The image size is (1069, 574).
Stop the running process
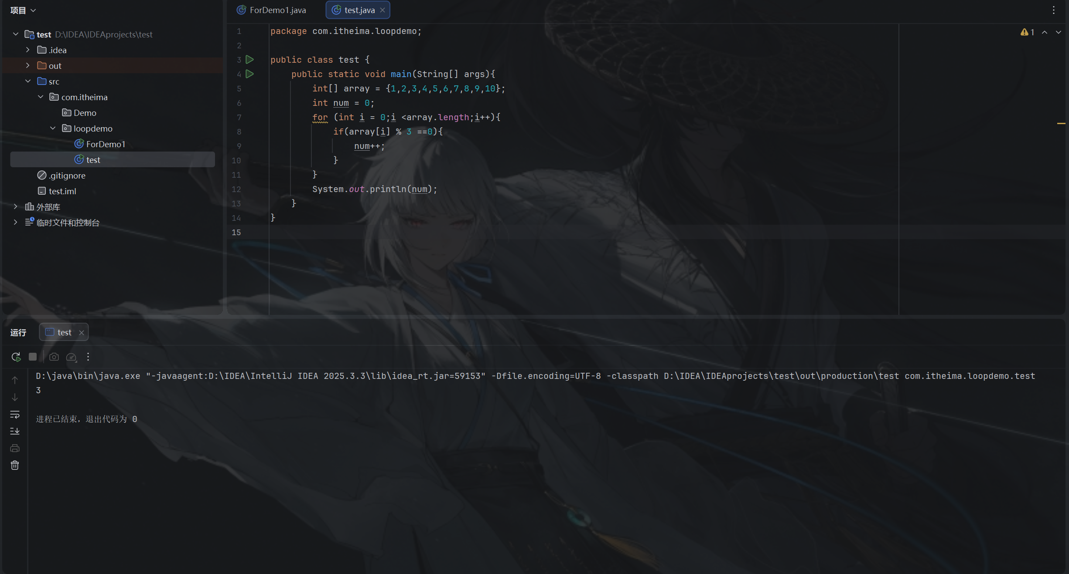click(x=33, y=357)
